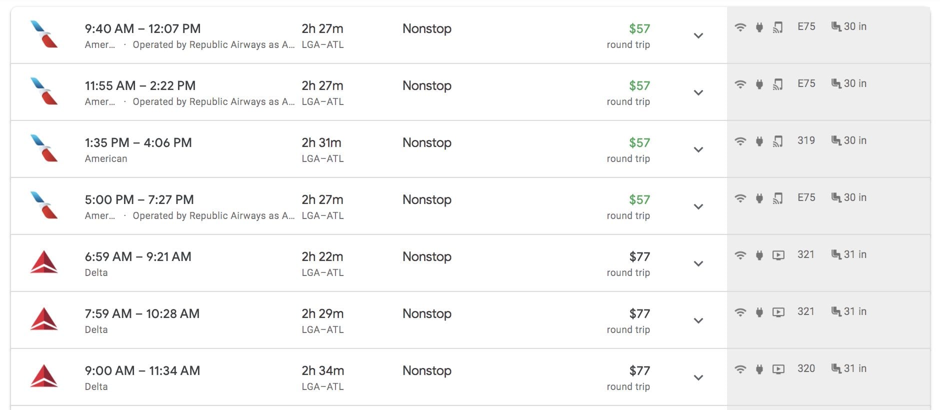This screenshot has height=410, width=940.
Task: Click power outlet icon on 9:00 AM Delta flight
Action: [759, 369]
